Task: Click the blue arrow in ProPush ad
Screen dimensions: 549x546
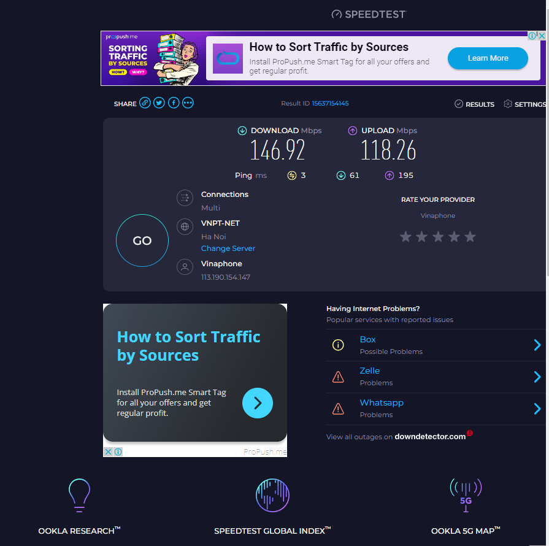Action: coord(258,403)
